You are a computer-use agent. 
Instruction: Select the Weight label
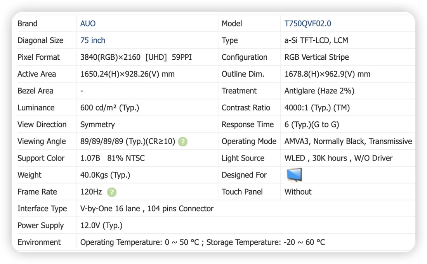[30, 175]
